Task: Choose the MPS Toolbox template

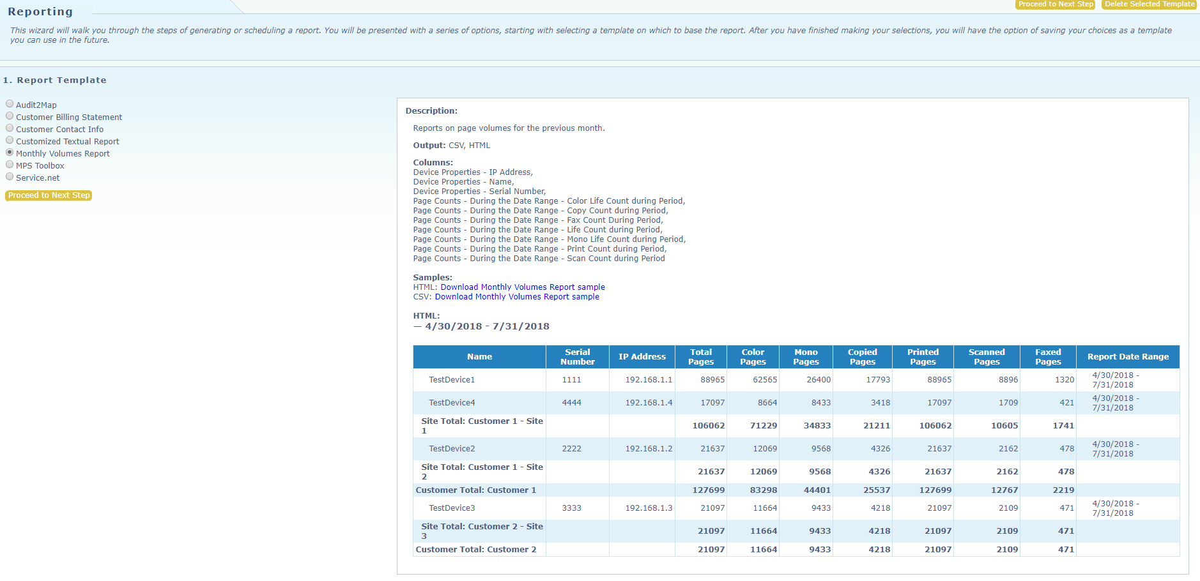Action: point(10,165)
